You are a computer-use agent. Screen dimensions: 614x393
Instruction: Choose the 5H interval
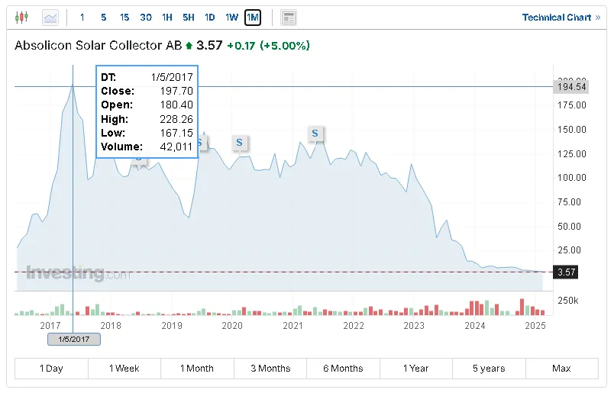(x=189, y=18)
